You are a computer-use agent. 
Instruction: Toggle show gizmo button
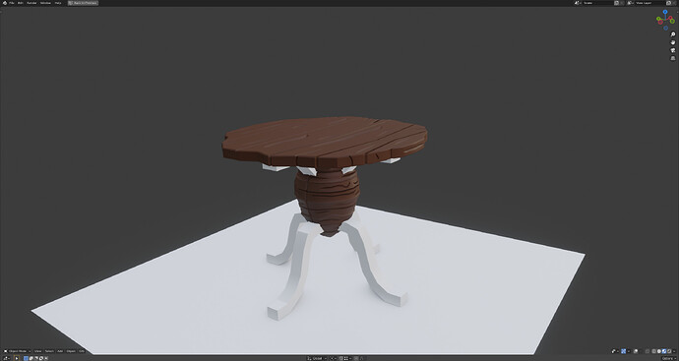pyautogui.click(x=623, y=351)
